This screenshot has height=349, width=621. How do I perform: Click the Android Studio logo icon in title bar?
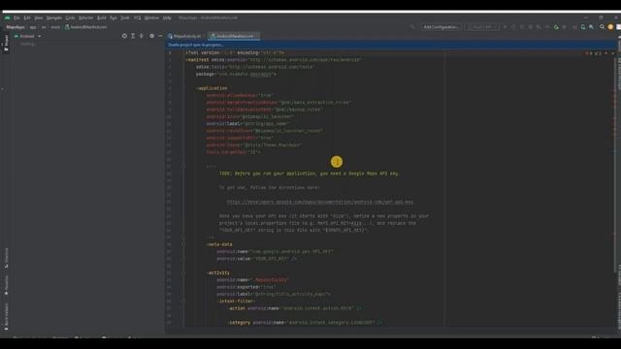tap(7, 17)
